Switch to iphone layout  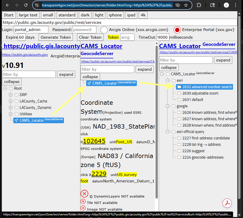(115, 15)
